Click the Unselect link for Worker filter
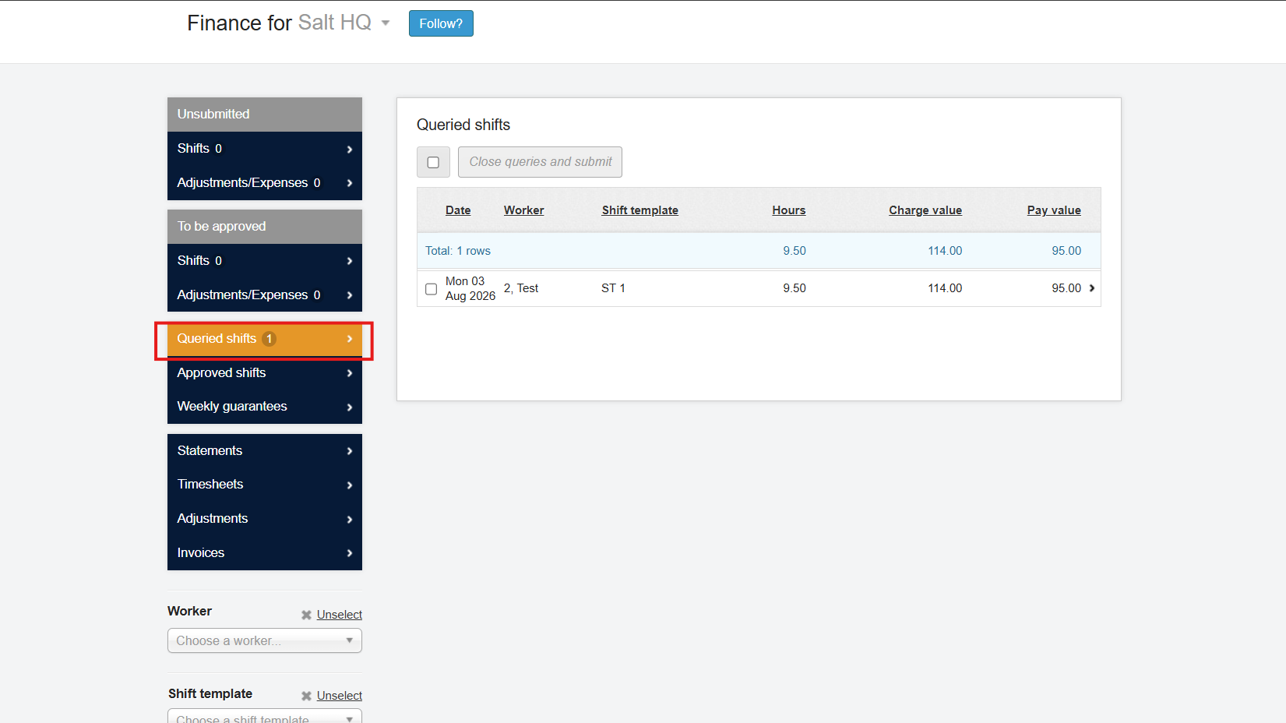Viewport: 1286px width, 723px height. (340, 615)
